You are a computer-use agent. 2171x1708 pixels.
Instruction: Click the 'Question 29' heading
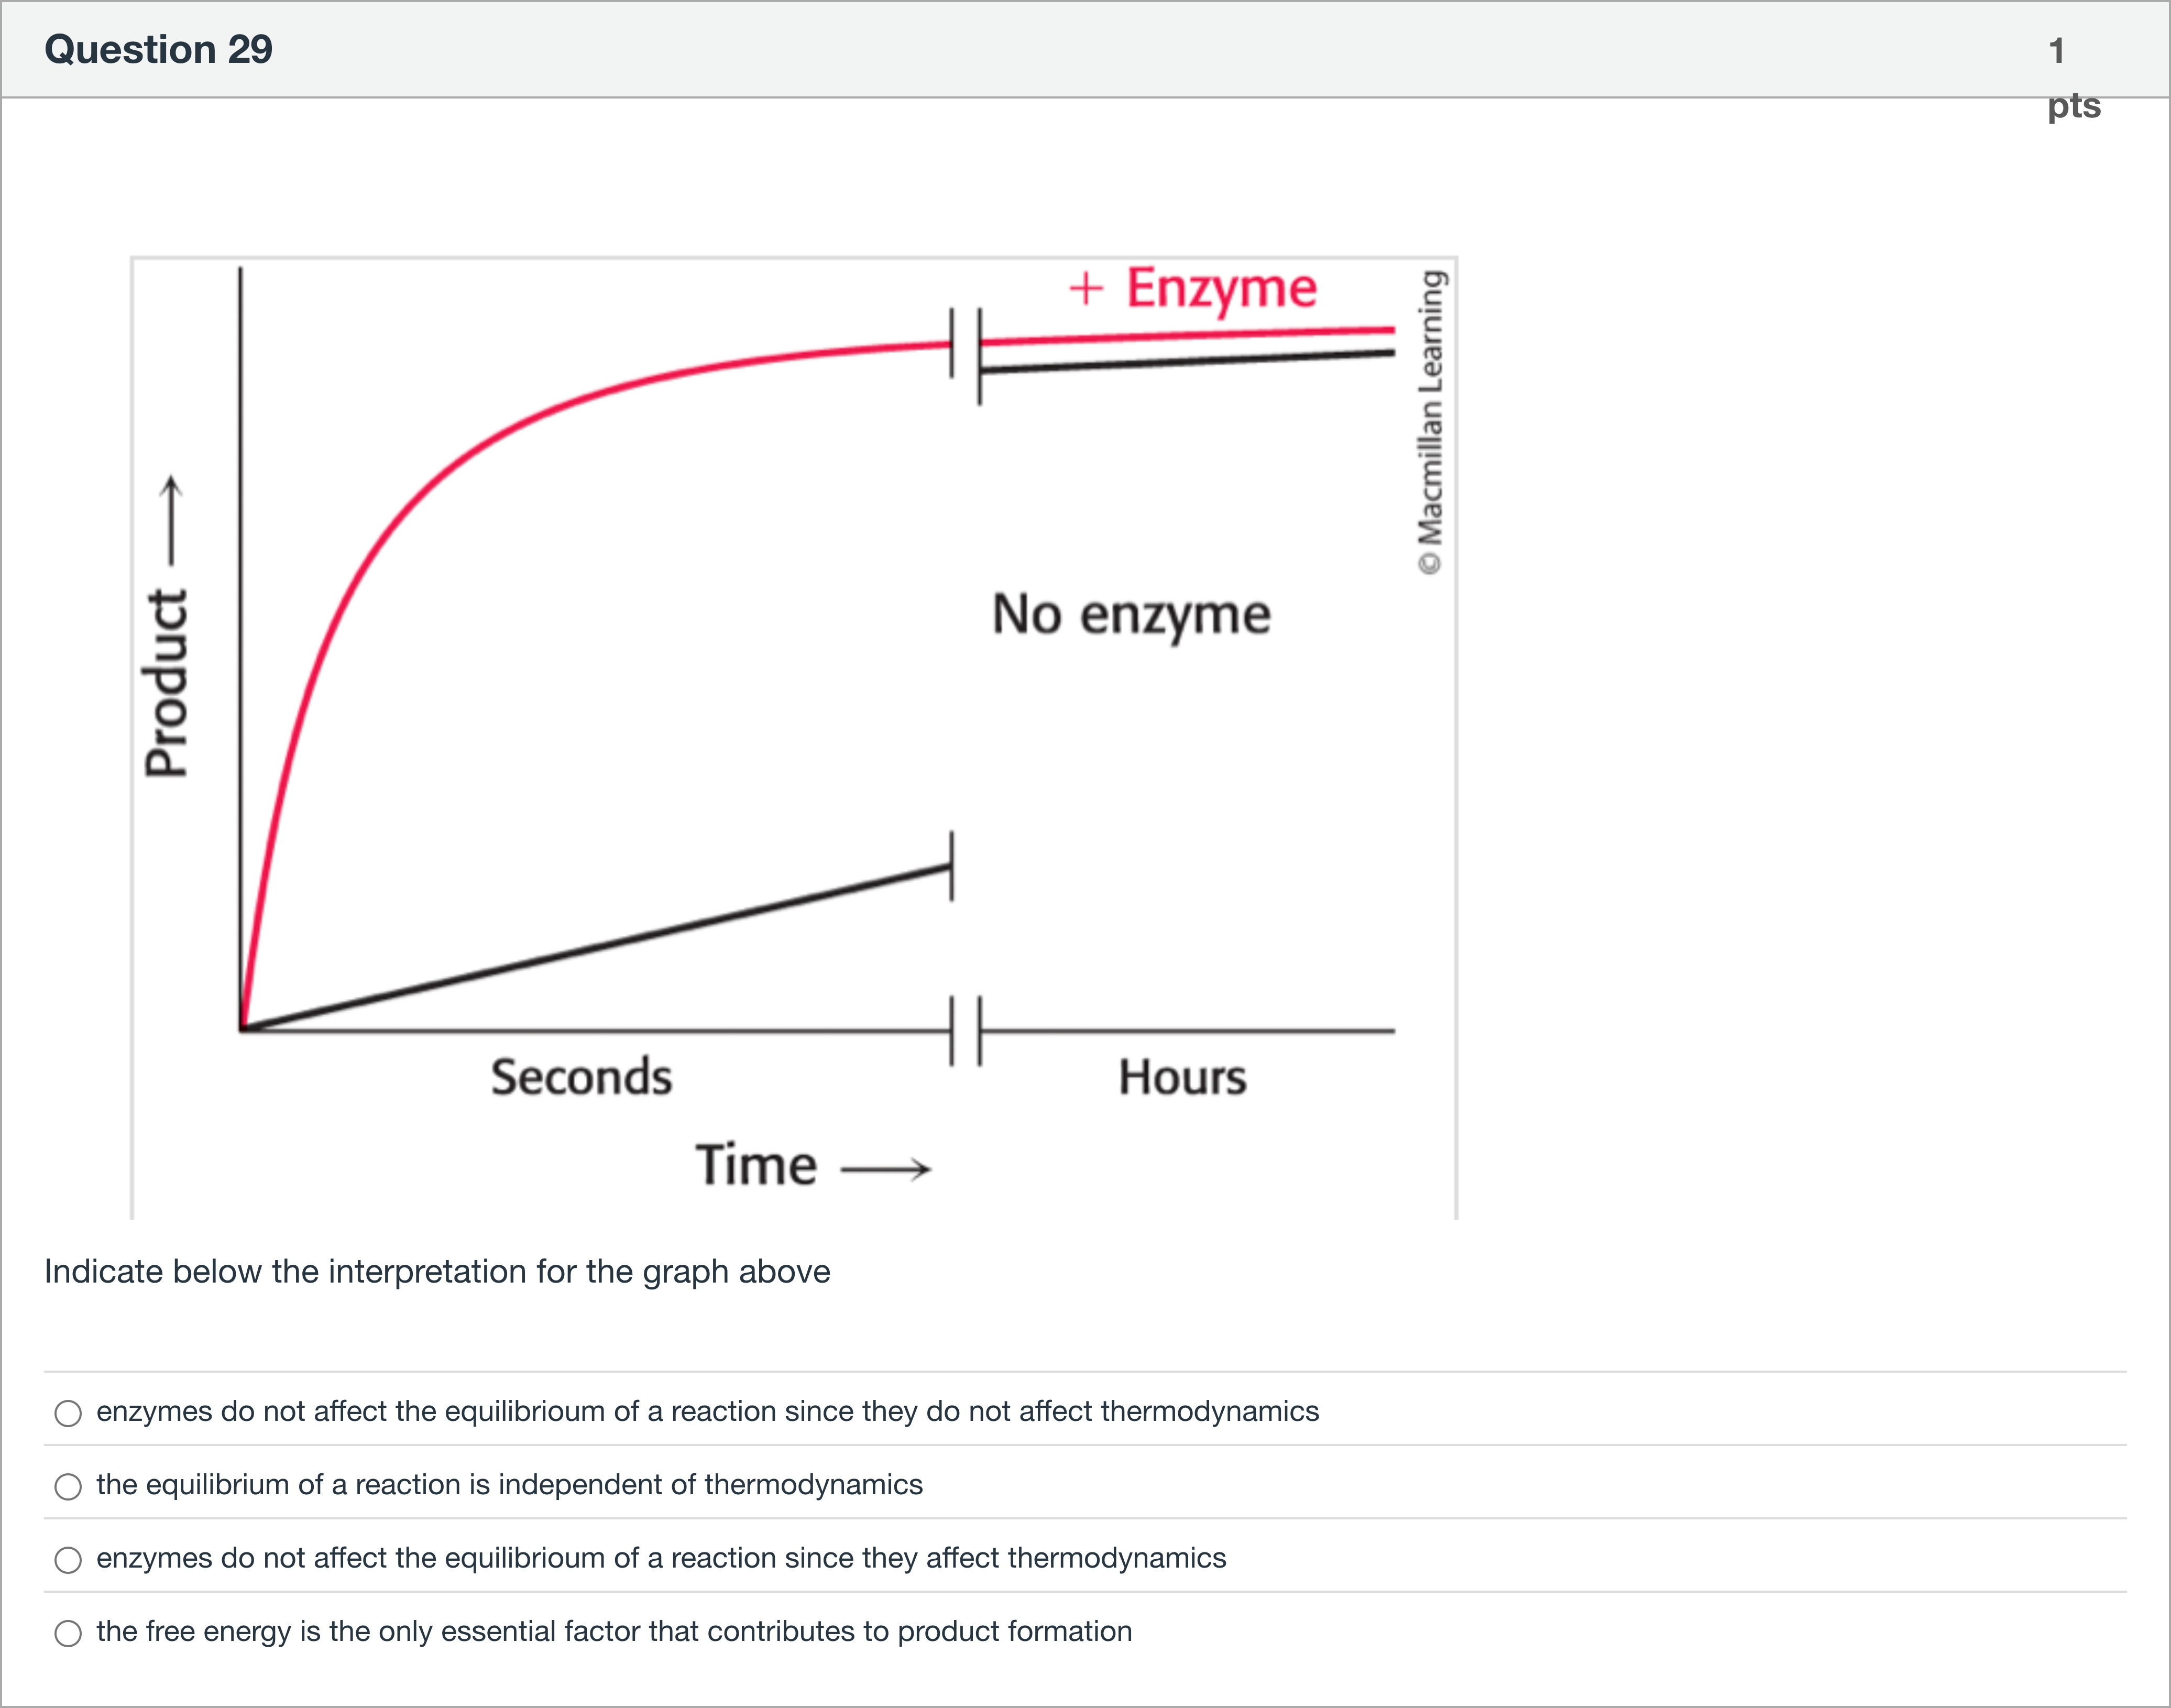(158, 50)
